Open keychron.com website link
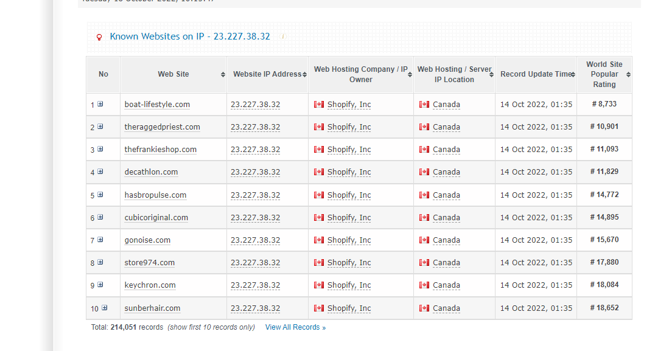 pos(150,285)
